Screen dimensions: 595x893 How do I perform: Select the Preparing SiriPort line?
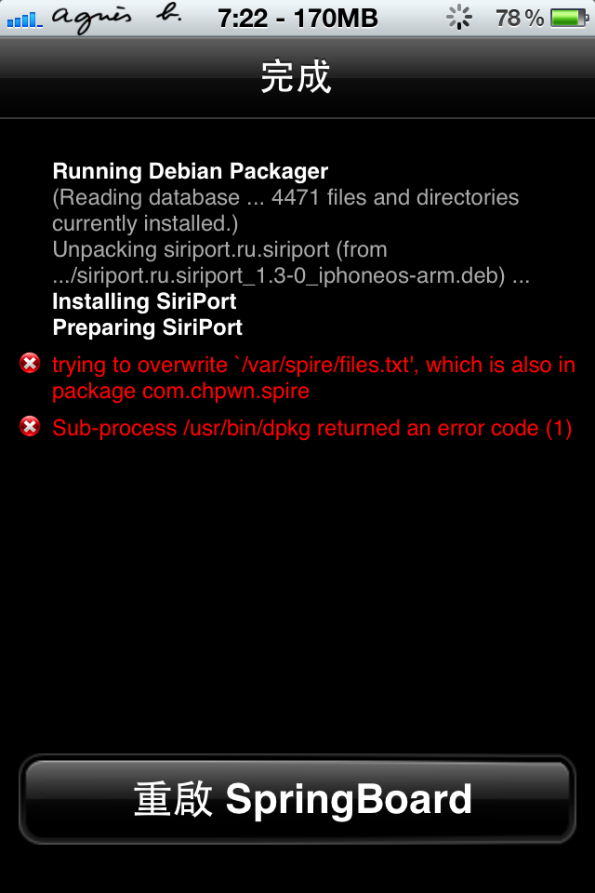(147, 327)
